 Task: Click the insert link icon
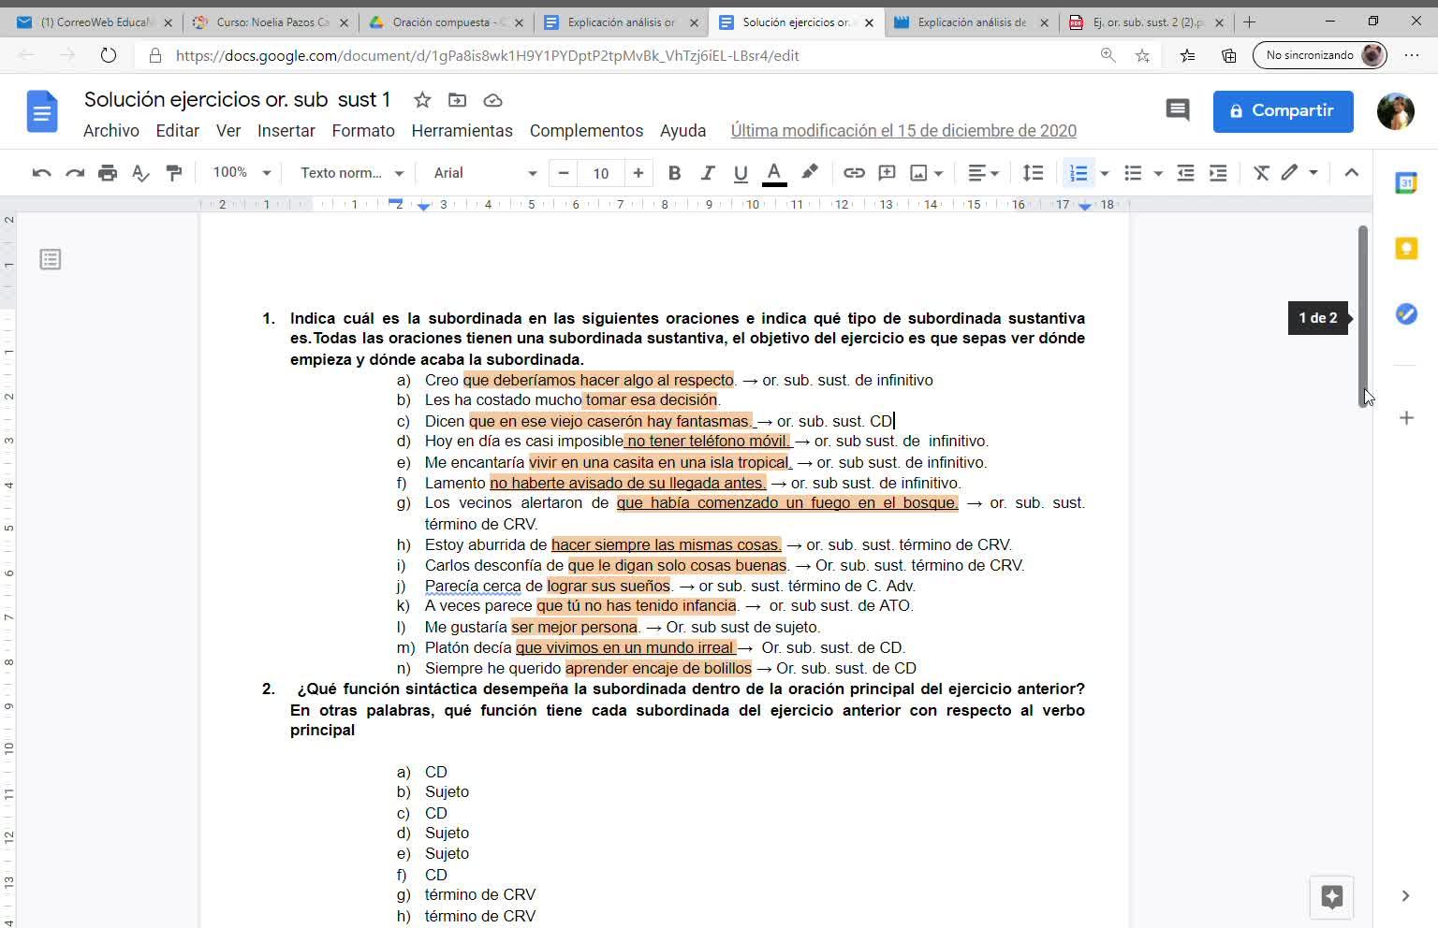coord(853,173)
